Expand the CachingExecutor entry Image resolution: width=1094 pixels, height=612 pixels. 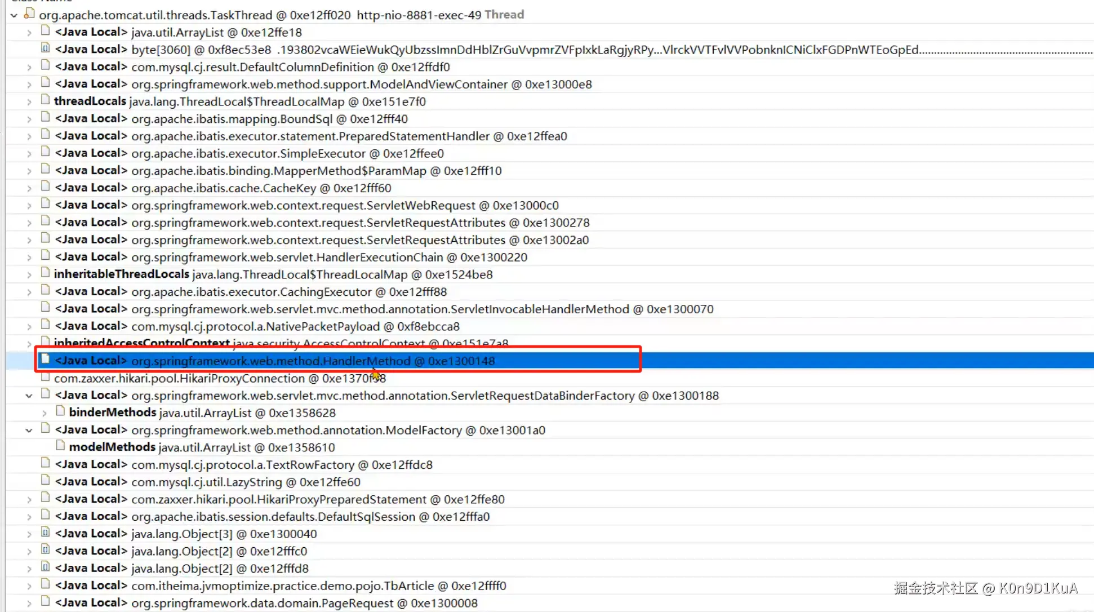[x=29, y=292]
